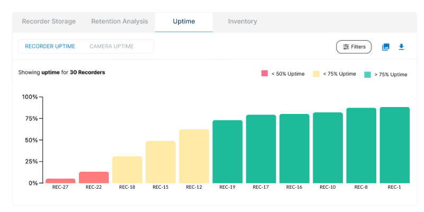424x212 pixels.
Task: Click the REC-12 yellow bar
Action: click(x=194, y=156)
